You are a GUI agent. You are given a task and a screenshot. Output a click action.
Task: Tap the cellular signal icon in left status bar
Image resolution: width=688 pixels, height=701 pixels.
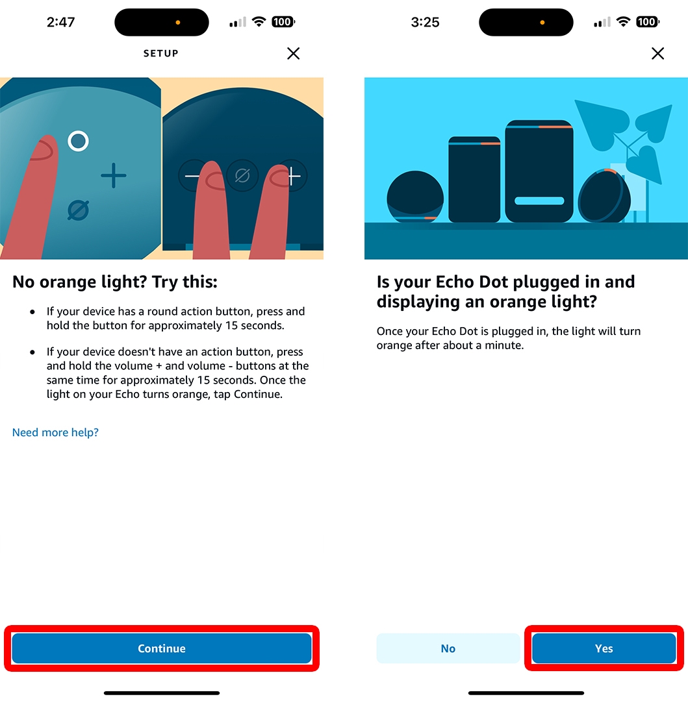click(x=238, y=22)
